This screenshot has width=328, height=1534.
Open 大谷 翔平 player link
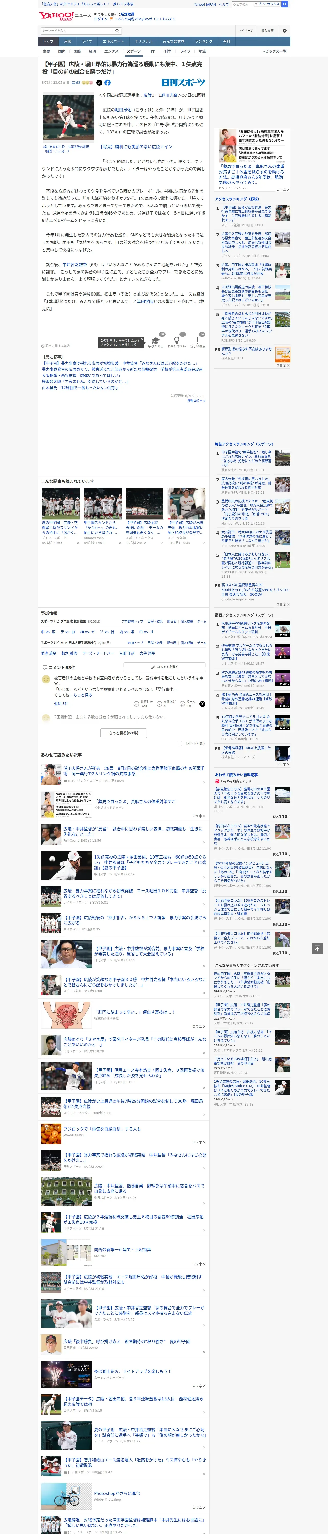click(147, 653)
